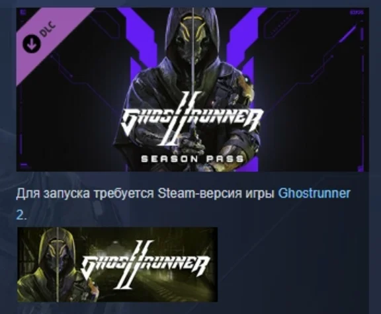Image resolution: width=381 pixels, height=314 pixels.
Task: Click the top-left corner marker in banner
Action: coord(24,12)
